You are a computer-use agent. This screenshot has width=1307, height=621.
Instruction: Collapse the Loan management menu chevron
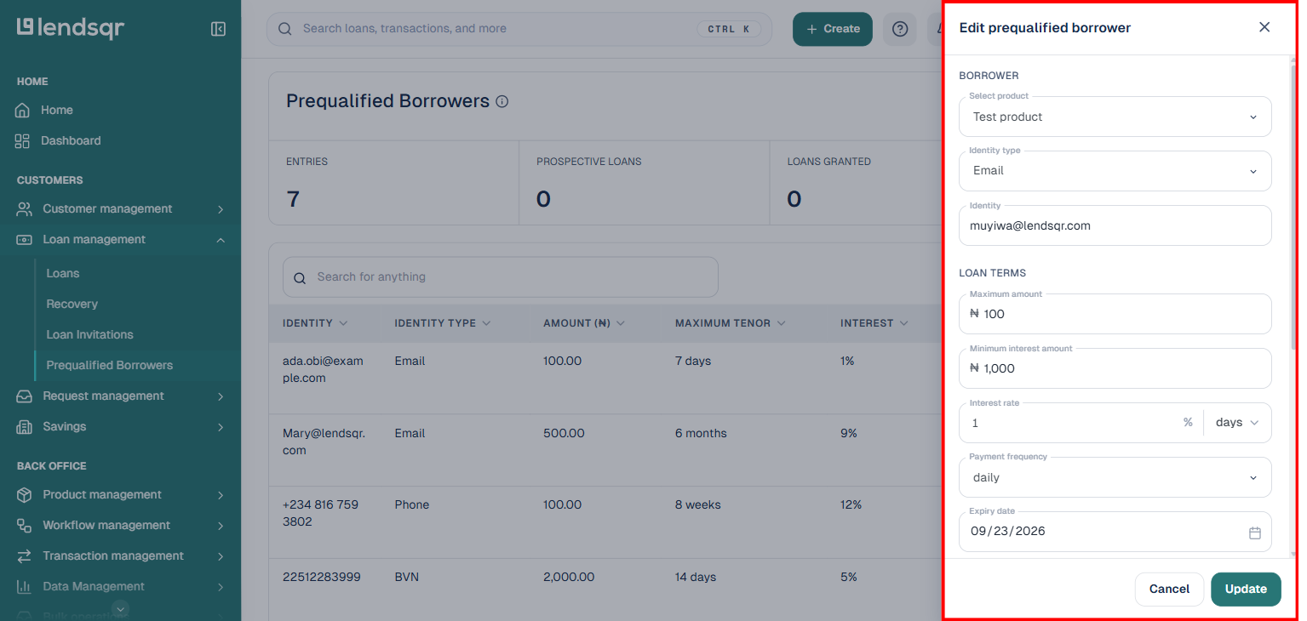coord(221,240)
